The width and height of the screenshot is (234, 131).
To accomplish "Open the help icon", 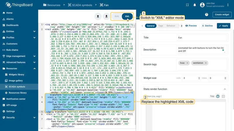I will pos(207,15).
